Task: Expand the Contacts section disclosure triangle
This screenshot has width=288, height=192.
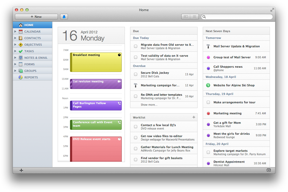Action: 15,38
